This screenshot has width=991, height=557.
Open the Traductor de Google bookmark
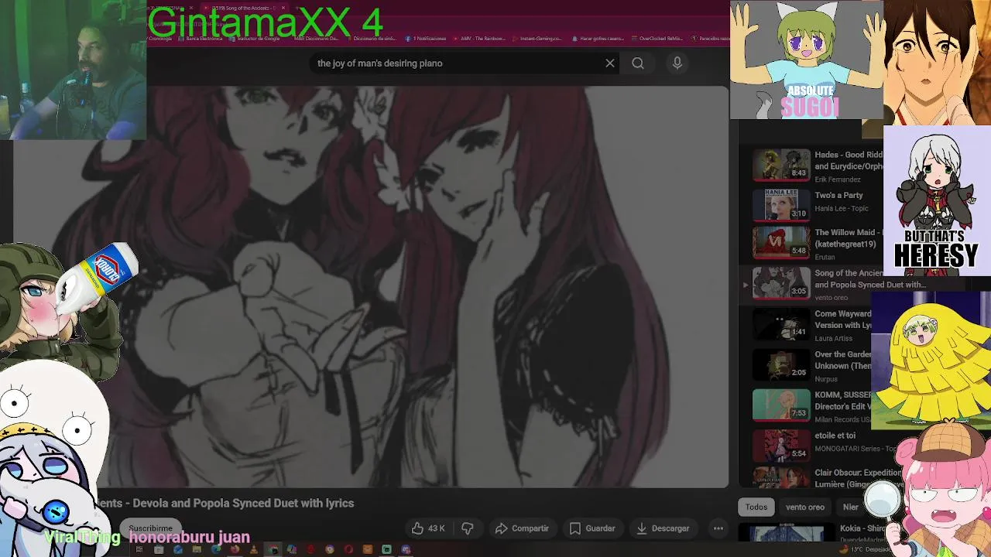pyautogui.click(x=254, y=39)
